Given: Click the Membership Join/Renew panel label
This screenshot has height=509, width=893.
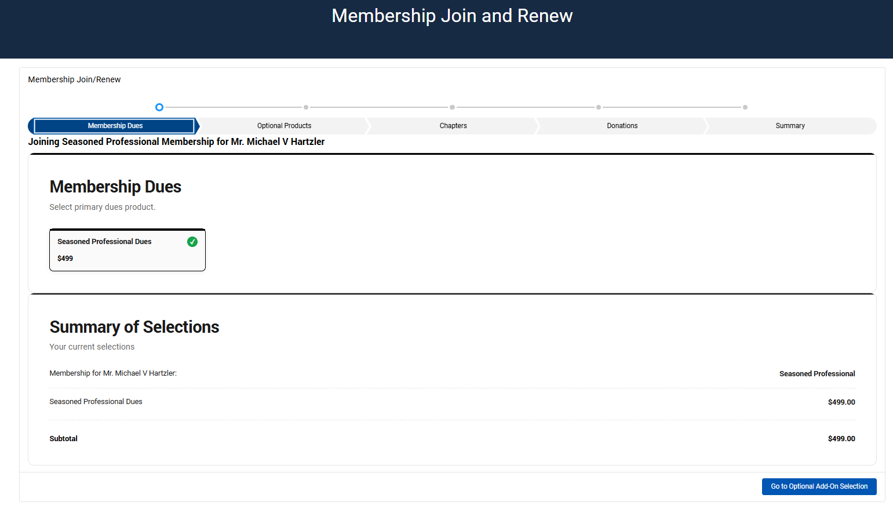Looking at the screenshot, I should click(74, 79).
